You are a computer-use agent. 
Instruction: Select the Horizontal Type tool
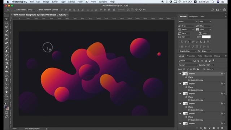[6, 79]
